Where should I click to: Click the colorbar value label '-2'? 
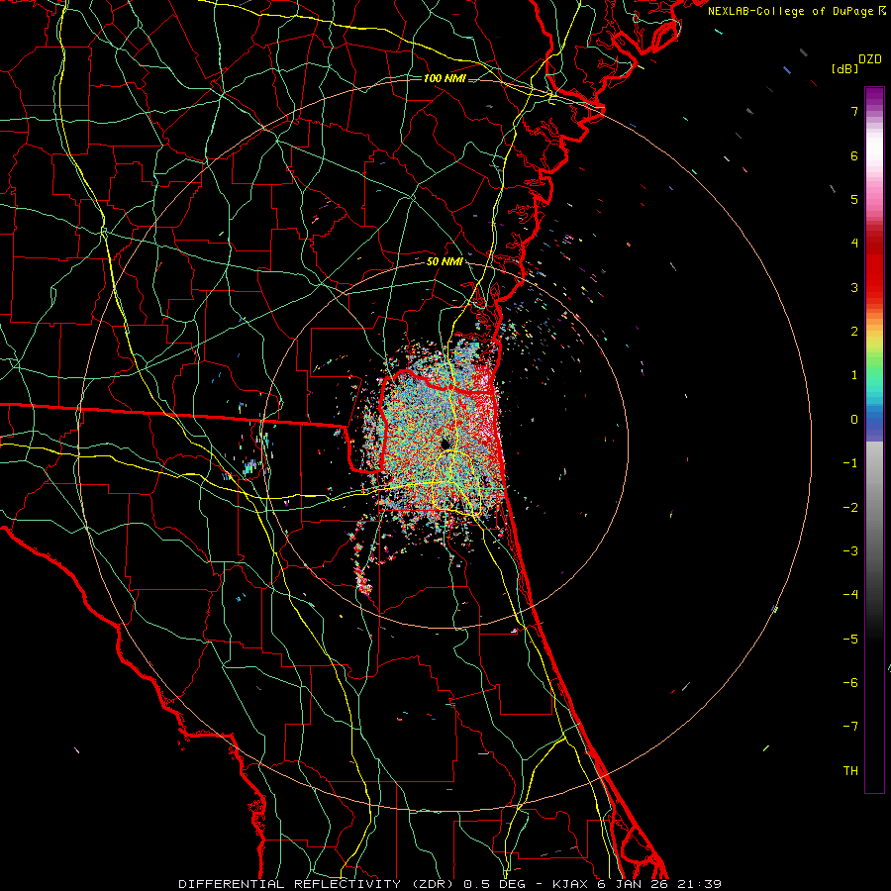(850, 508)
